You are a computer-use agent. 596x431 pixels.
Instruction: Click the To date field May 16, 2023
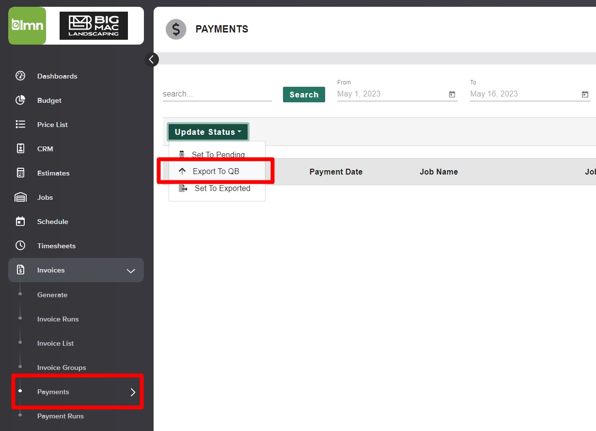click(x=530, y=94)
